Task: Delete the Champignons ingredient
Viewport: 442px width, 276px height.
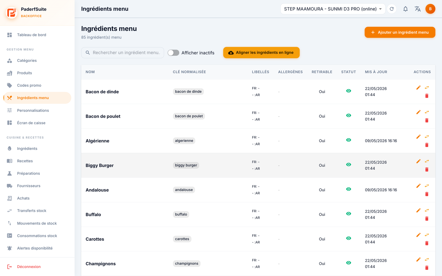Action: coord(427,268)
